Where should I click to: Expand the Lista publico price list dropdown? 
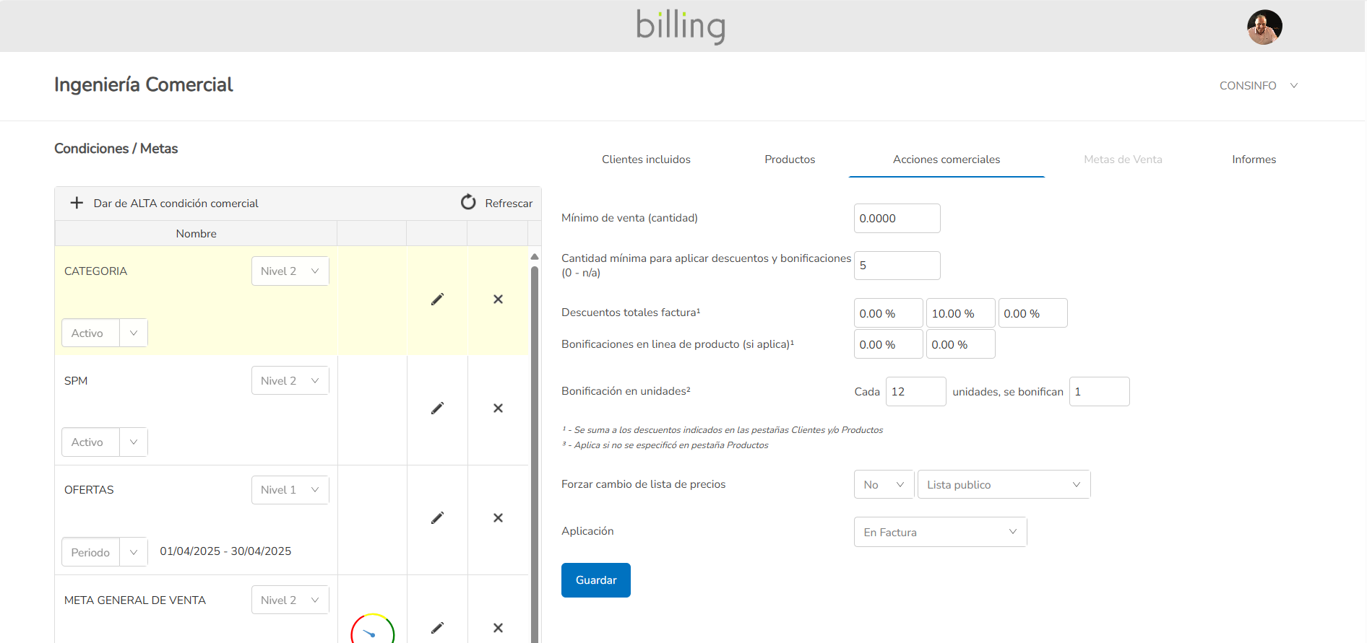tap(1003, 485)
